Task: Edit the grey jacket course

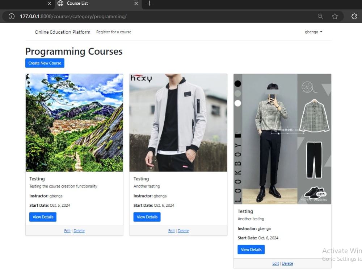Action: pos(171,231)
